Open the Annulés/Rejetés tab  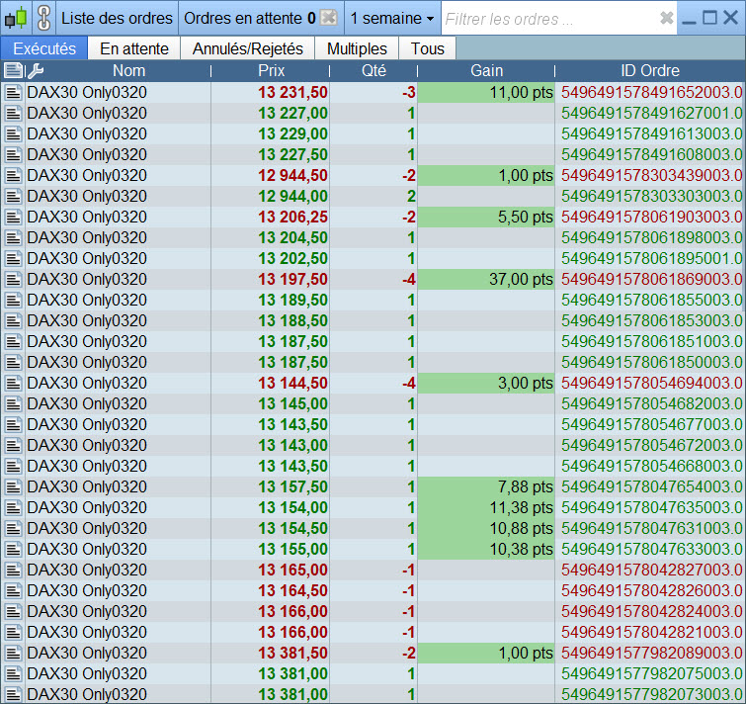pos(247,48)
